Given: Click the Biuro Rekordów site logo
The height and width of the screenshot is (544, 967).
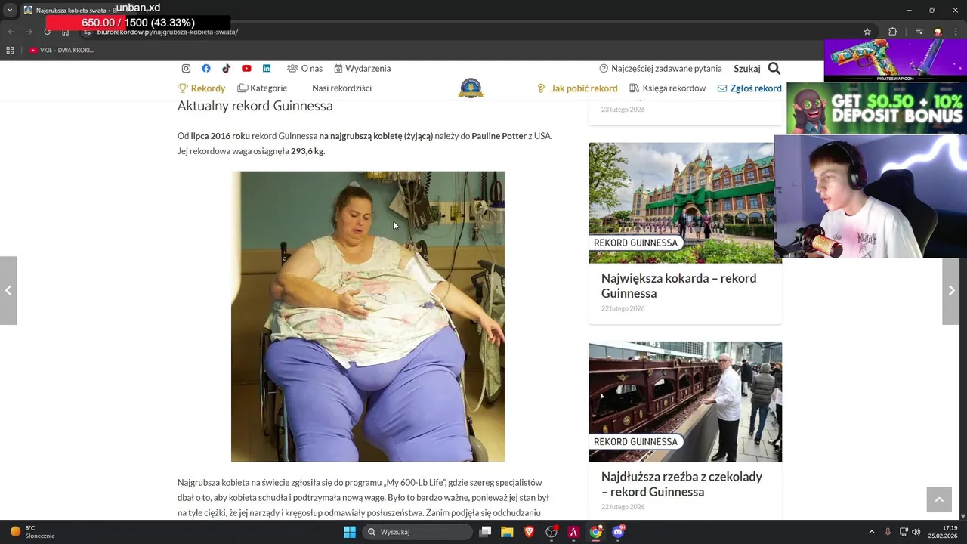Looking at the screenshot, I should pyautogui.click(x=471, y=88).
